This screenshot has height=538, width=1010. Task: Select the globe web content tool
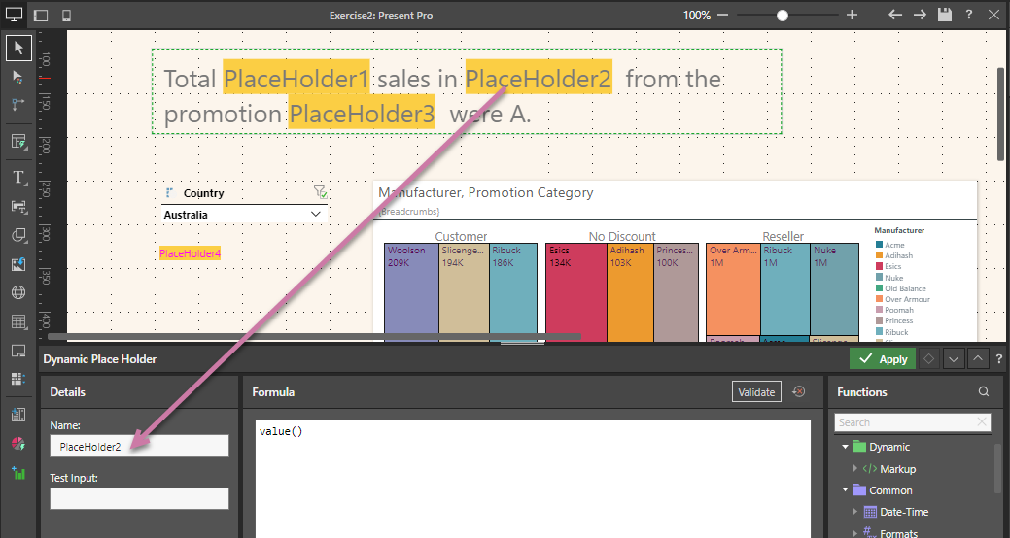pyautogui.click(x=18, y=293)
